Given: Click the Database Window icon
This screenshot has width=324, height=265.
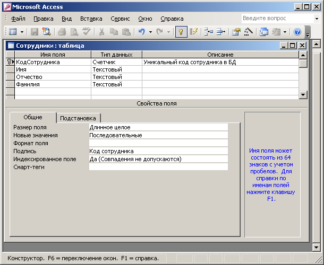Looking at the screenshot, I should (x=263, y=32).
